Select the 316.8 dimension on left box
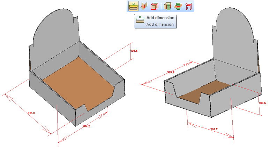 click(x=31, y=113)
